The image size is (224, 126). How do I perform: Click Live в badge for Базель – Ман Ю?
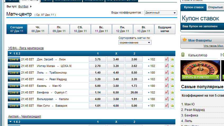click(14, 86)
